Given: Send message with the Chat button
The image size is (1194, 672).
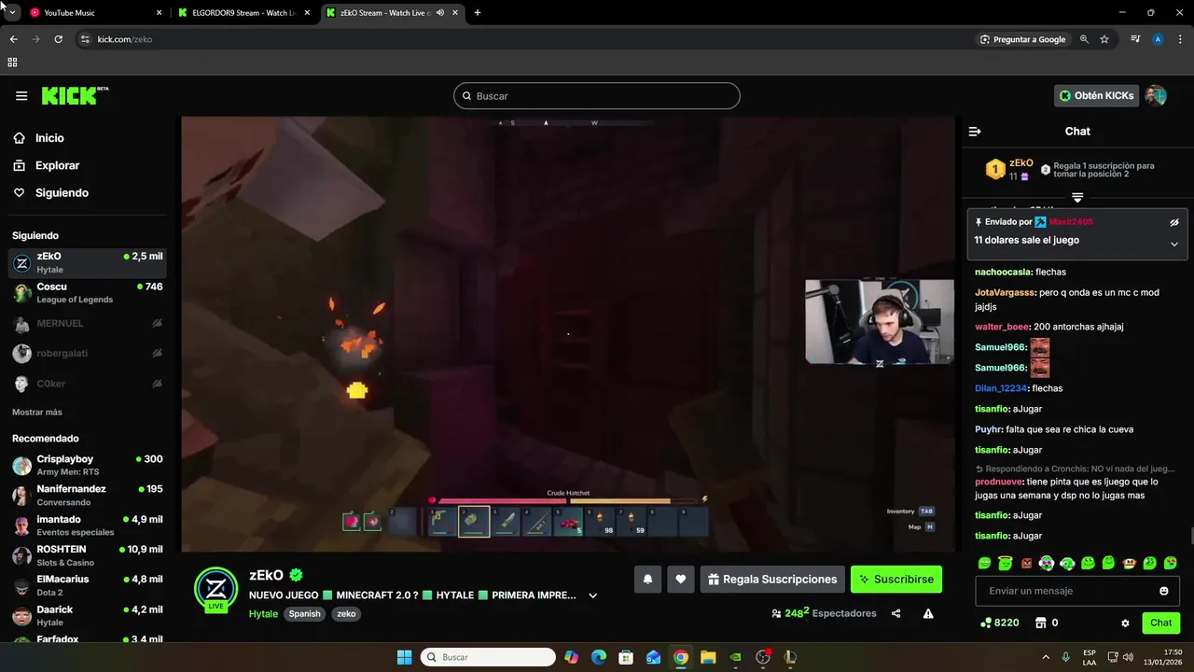Looking at the screenshot, I should click(1160, 623).
